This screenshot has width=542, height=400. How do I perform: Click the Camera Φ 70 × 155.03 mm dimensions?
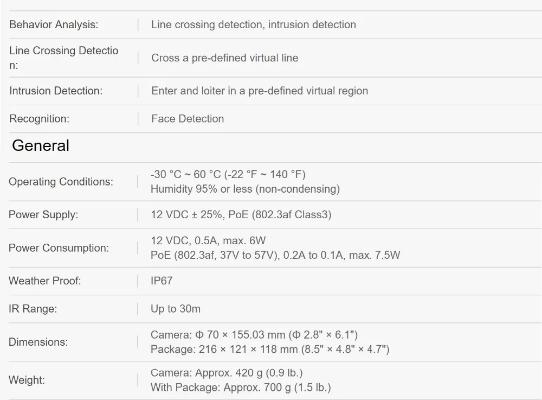click(254, 335)
